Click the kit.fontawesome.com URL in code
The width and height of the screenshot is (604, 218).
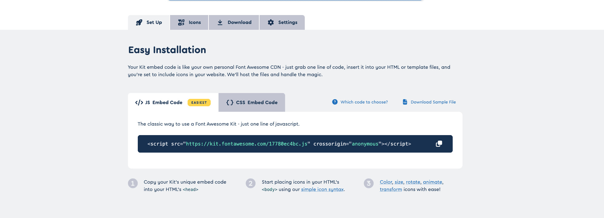pos(246,144)
